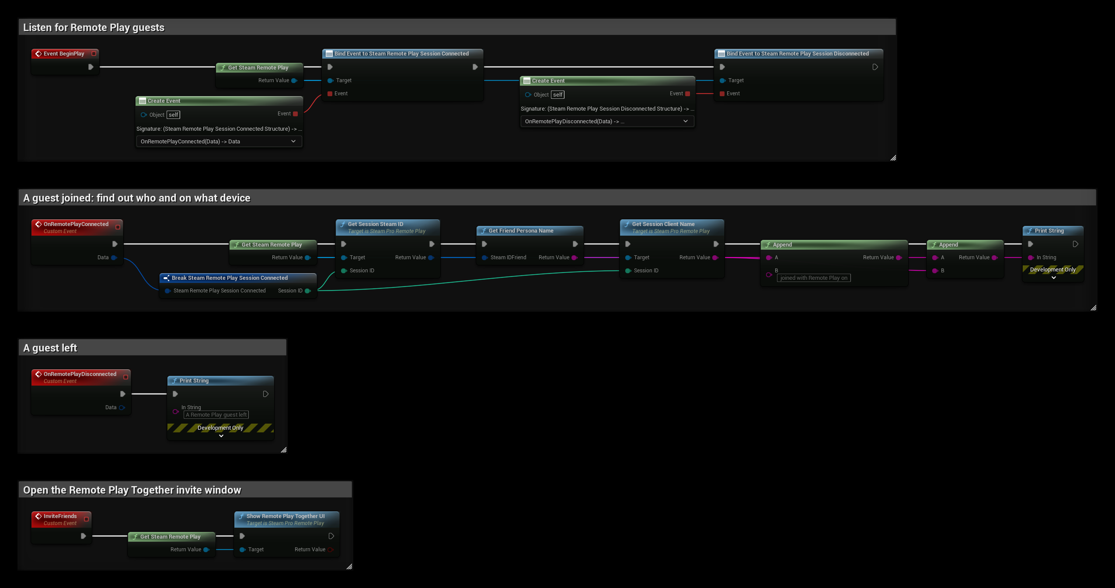This screenshot has width=1115, height=588.
Task: Open the OnRemotePlayDisconnected(Data) signature dropdown
Action: pos(607,121)
